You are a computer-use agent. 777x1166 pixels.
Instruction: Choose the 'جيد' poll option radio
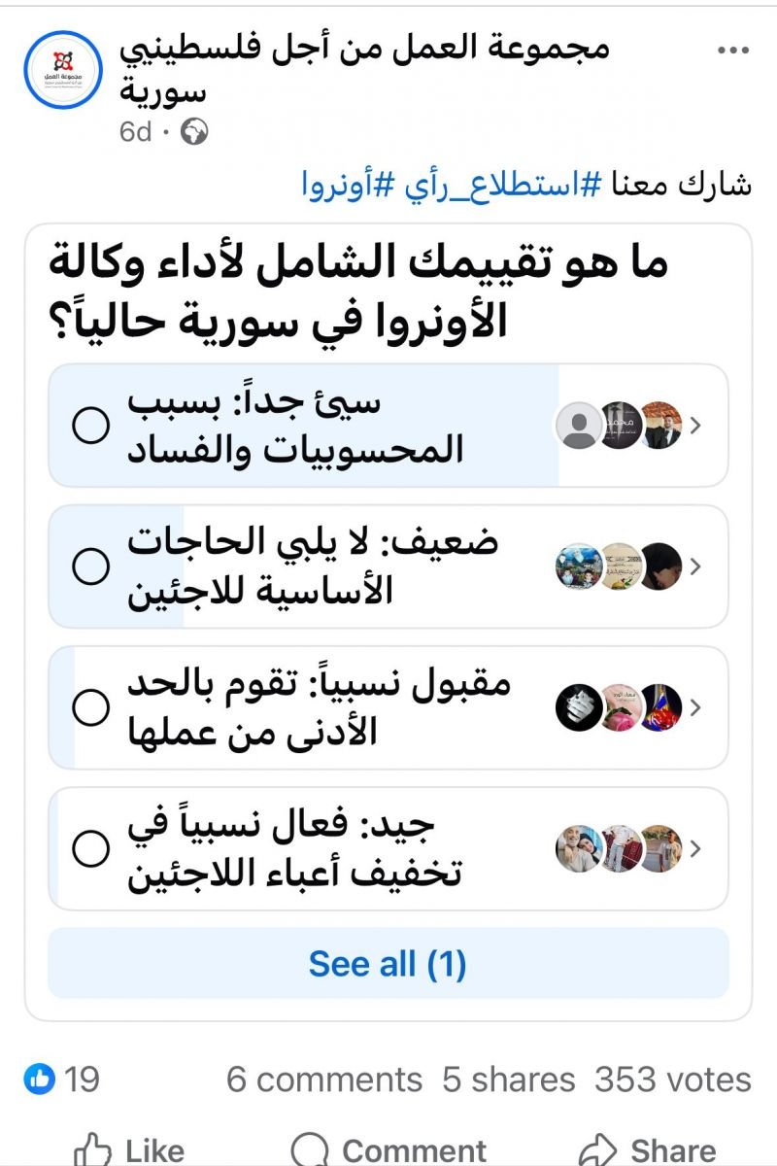point(91,848)
